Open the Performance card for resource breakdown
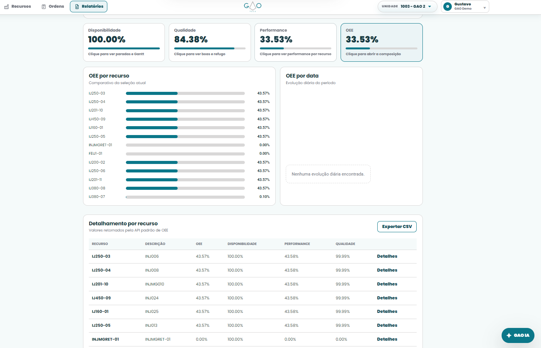 (x=295, y=42)
